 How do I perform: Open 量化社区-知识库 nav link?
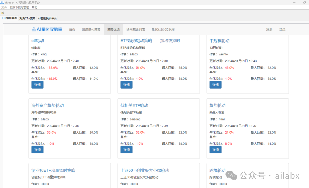point(163,29)
